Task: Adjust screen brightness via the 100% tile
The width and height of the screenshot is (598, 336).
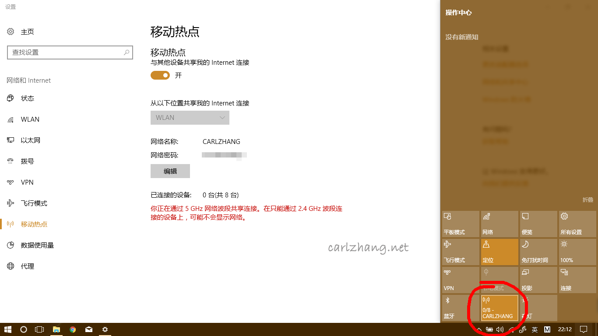Action: point(577,252)
